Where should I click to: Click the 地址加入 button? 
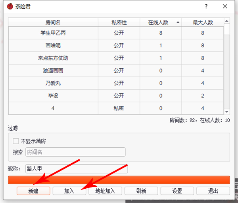[x=106, y=191]
